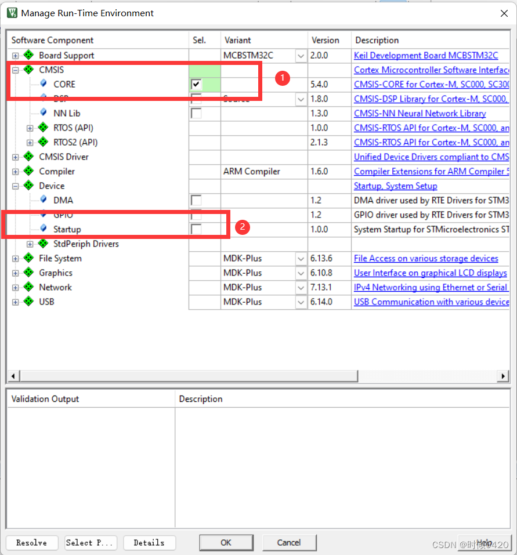Expand the RTOS (API) node
The image size is (517, 555).
30,128
